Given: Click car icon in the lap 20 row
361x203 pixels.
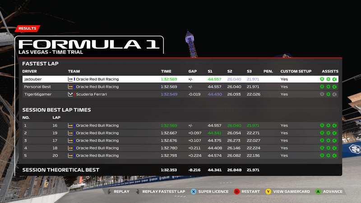Looking at the screenshot, I should 70,156.
